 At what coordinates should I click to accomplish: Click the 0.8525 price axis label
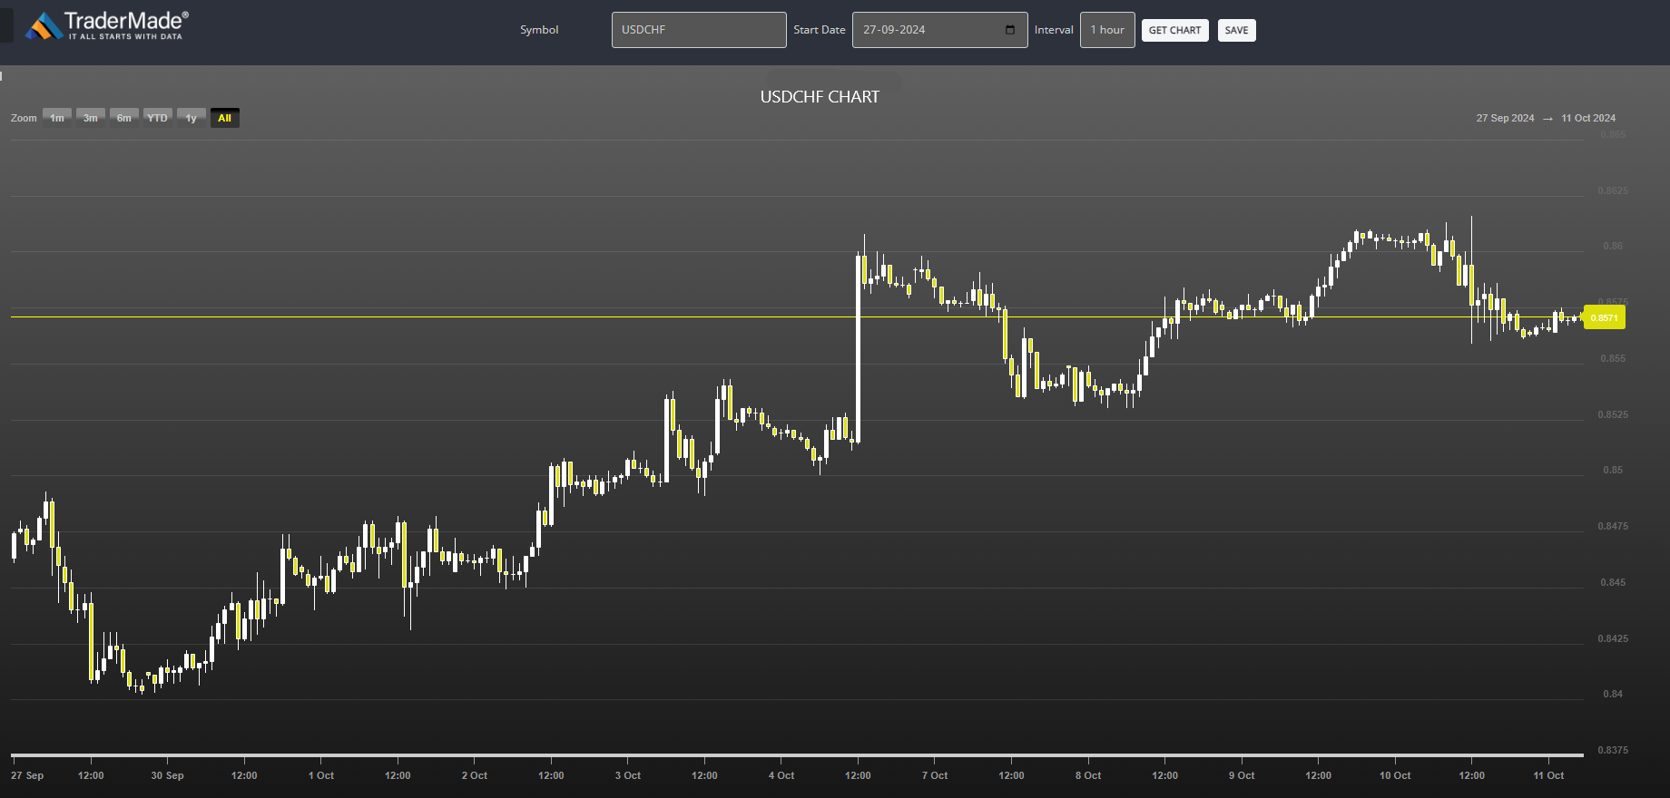[1613, 414]
